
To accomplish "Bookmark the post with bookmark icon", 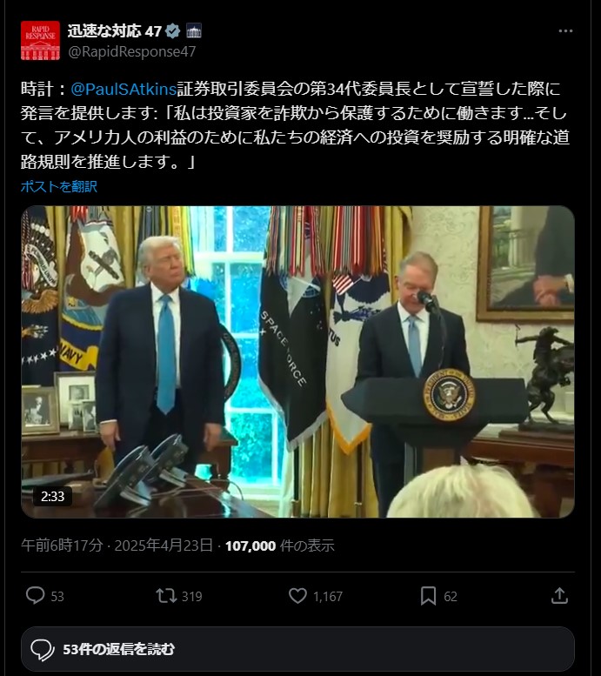I will [428, 596].
